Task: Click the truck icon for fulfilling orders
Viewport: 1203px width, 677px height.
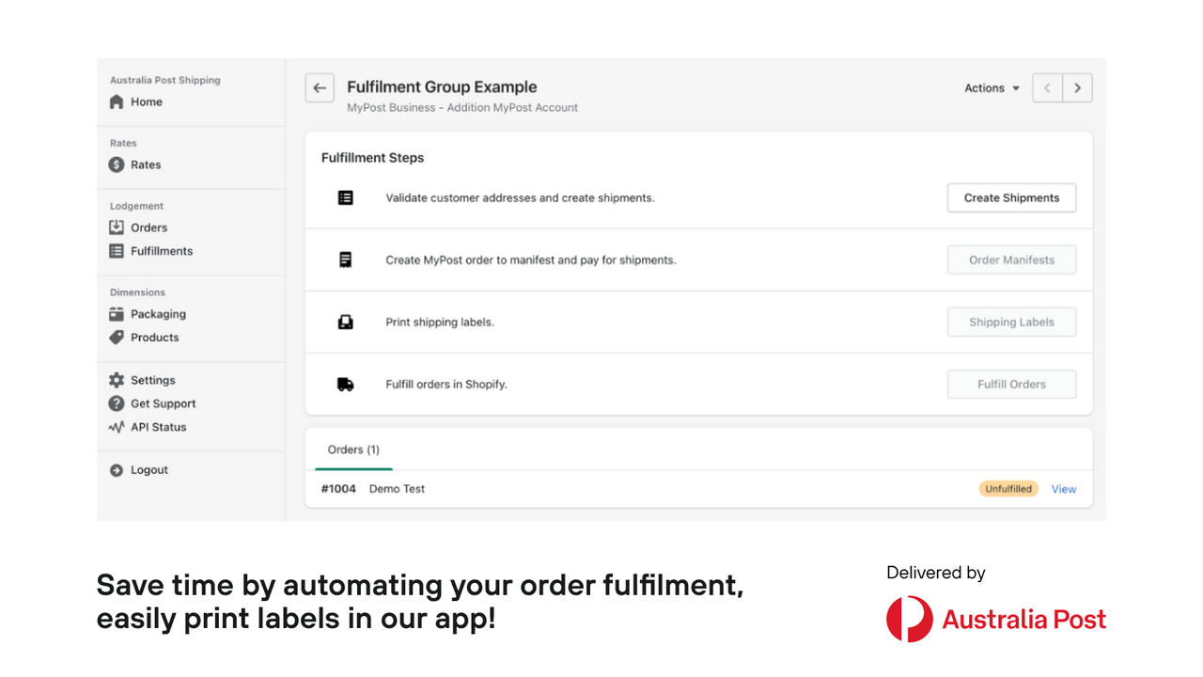Action: (346, 384)
